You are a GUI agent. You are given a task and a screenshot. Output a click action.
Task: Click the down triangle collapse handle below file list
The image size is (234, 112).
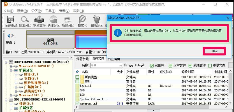(x=153, y=111)
